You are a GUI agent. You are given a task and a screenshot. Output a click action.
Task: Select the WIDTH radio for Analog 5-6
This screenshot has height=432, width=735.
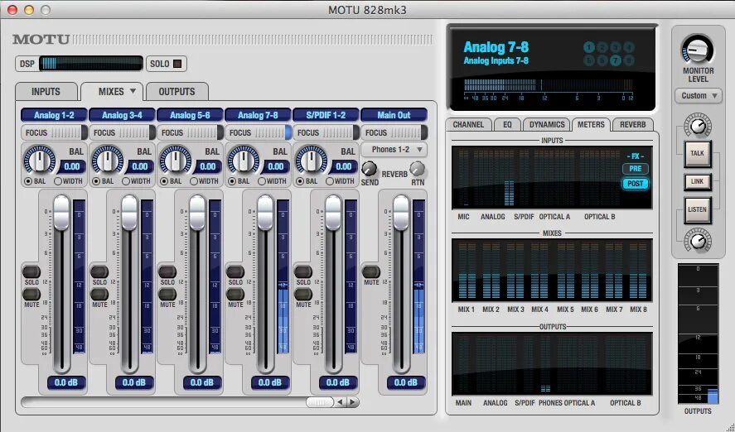pyautogui.click(x=194, y=181)
